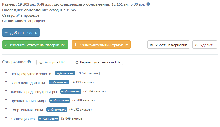Click опубликовано badge on Коллекционер
Screen dimensions: 220x127
[x=49, y=118]
